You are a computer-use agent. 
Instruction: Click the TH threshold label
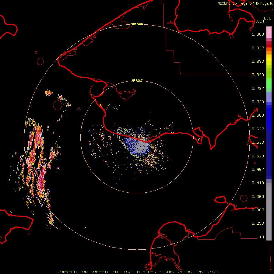(x=262, y=237)
